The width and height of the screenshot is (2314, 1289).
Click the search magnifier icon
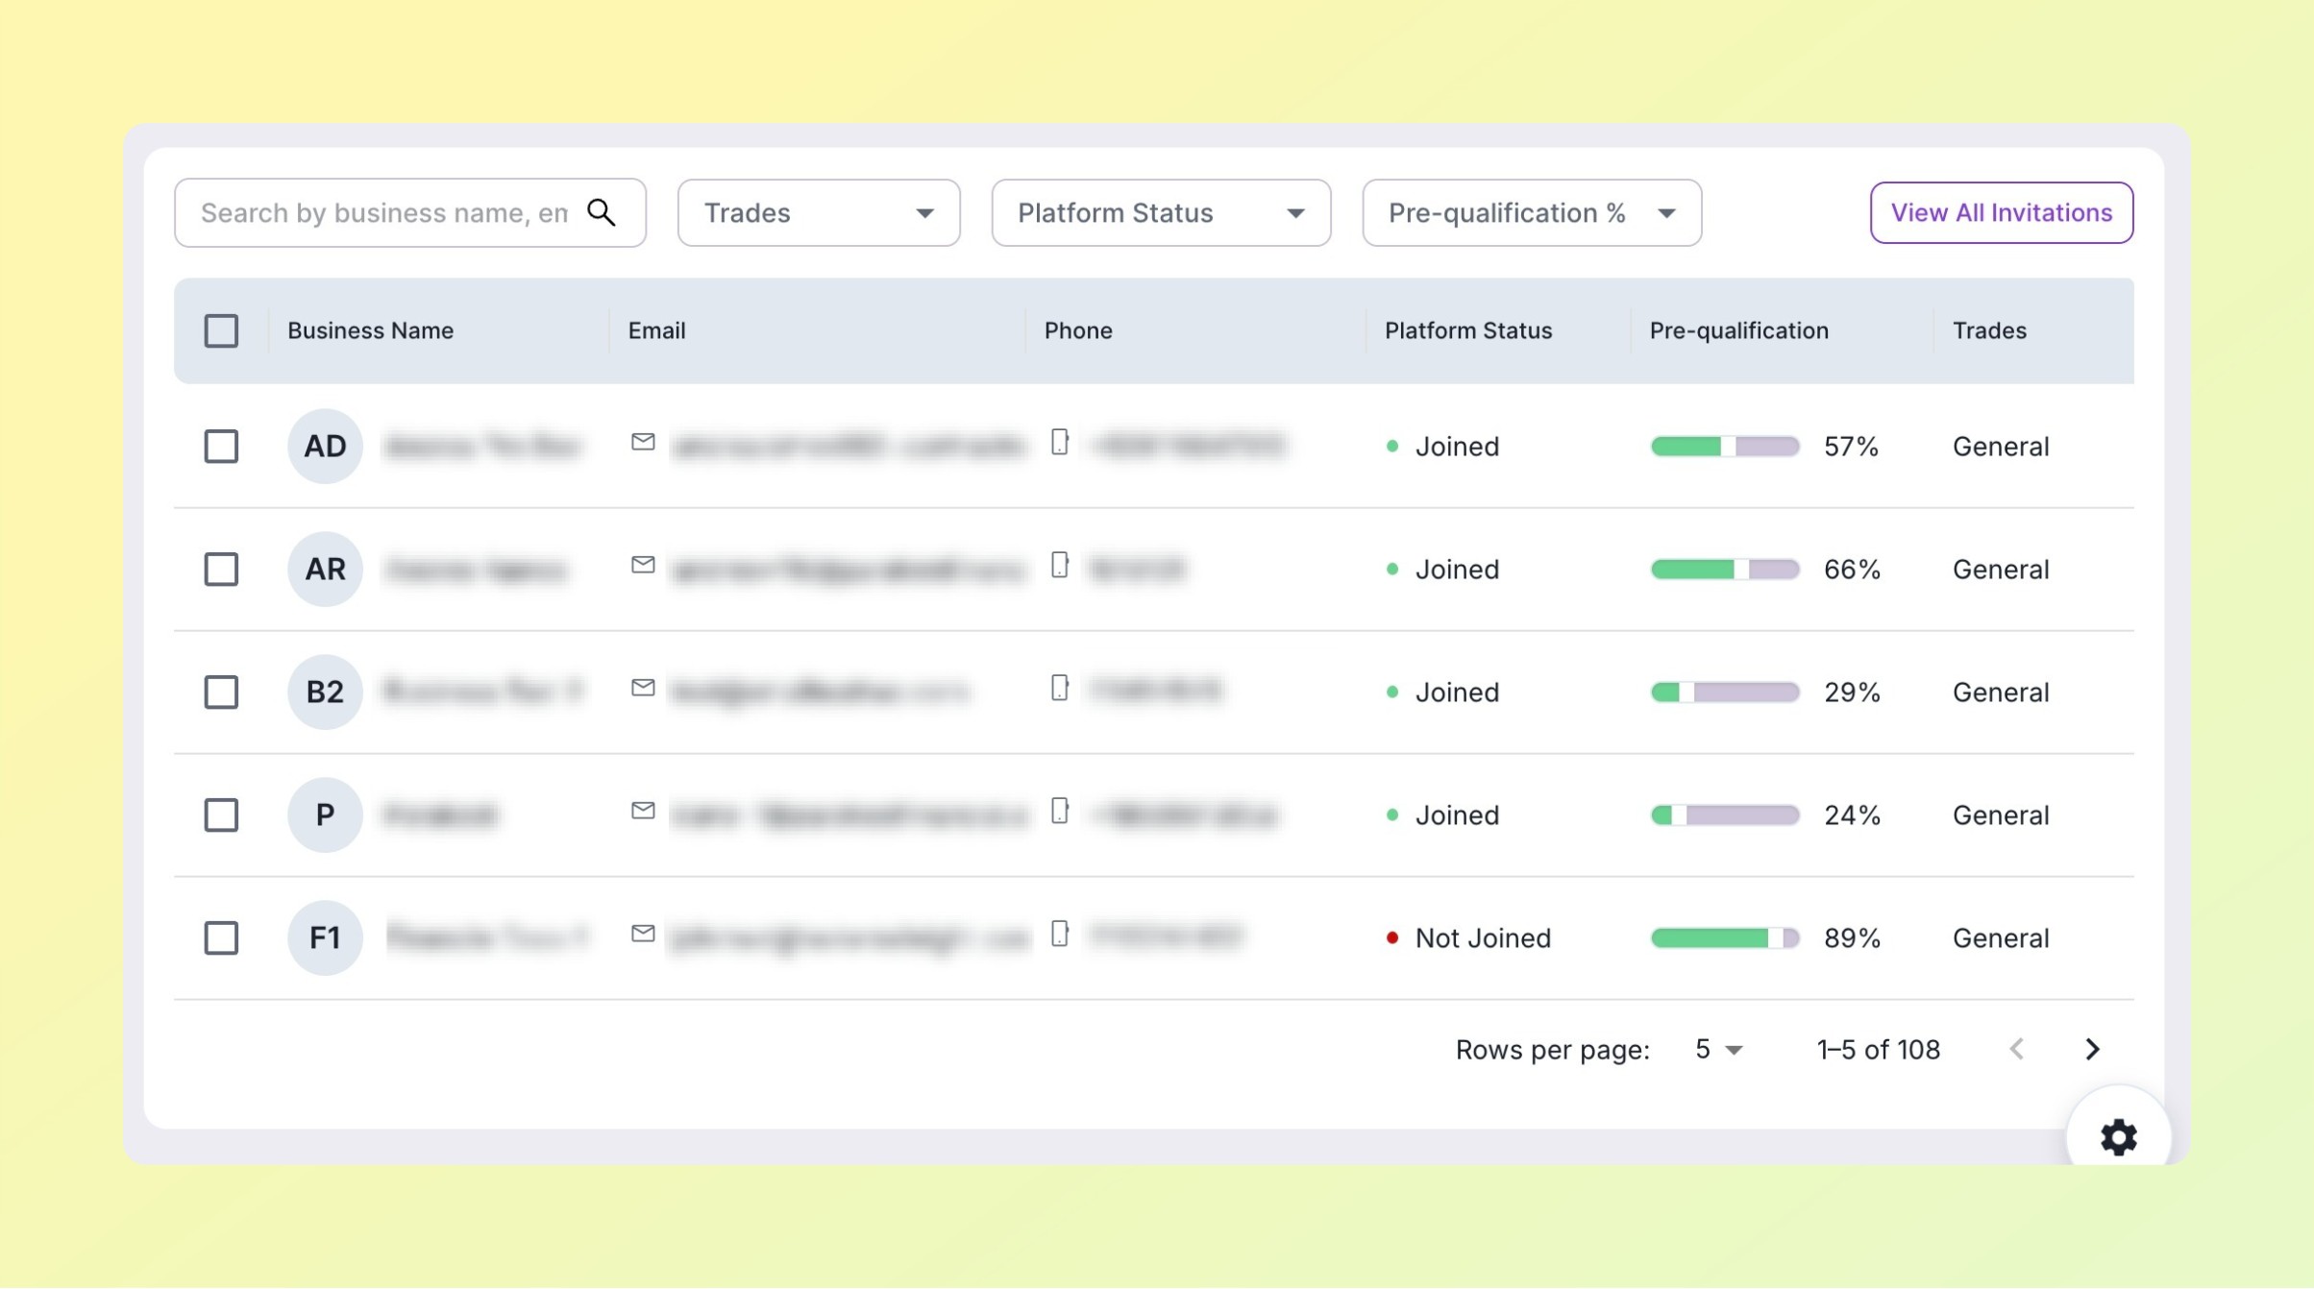(602, 212)
